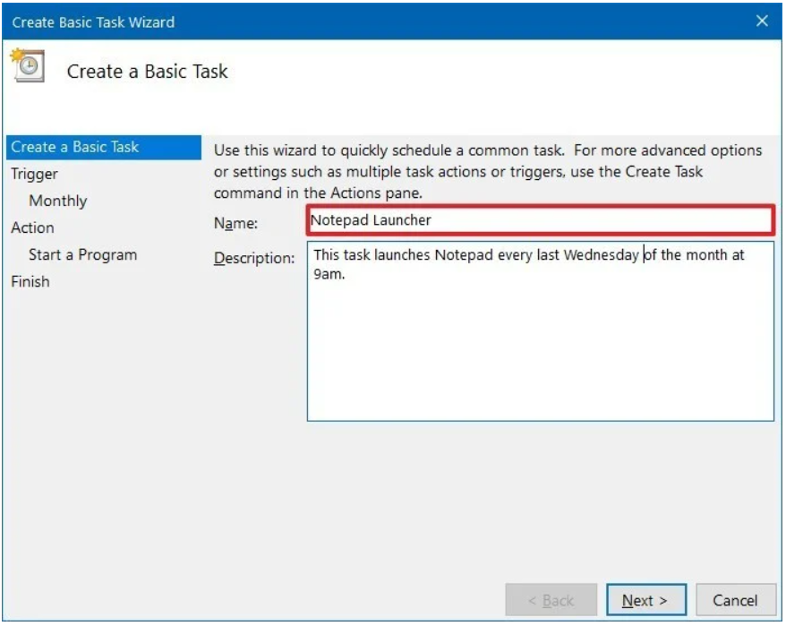The width and height of the screenshot is (786, 626).
Task: Click the Create Basic Task Wizard title bar
Action: tap(358, 21)
